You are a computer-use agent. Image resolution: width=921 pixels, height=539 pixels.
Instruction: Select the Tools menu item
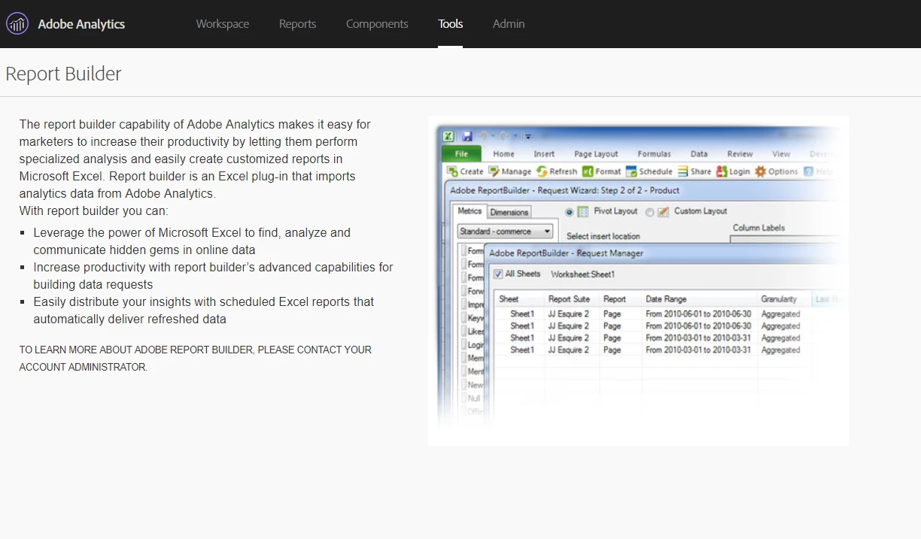(x=451, y=24)
